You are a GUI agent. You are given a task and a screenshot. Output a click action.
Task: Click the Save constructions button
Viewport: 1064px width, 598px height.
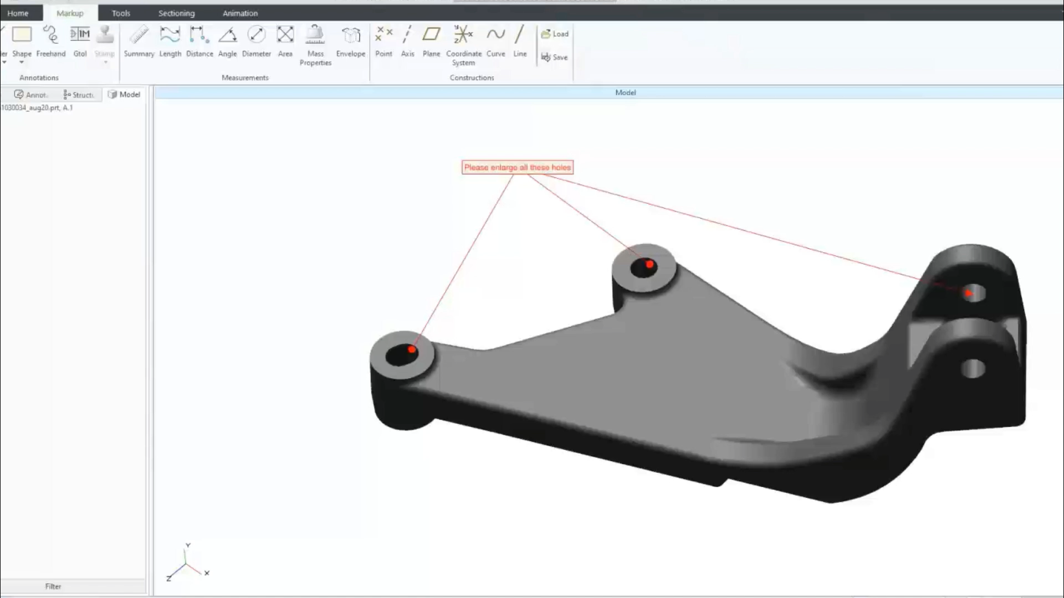coord(554,57)
